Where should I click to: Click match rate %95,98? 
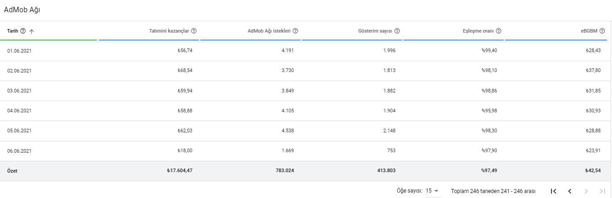click(x=490, y=110)
